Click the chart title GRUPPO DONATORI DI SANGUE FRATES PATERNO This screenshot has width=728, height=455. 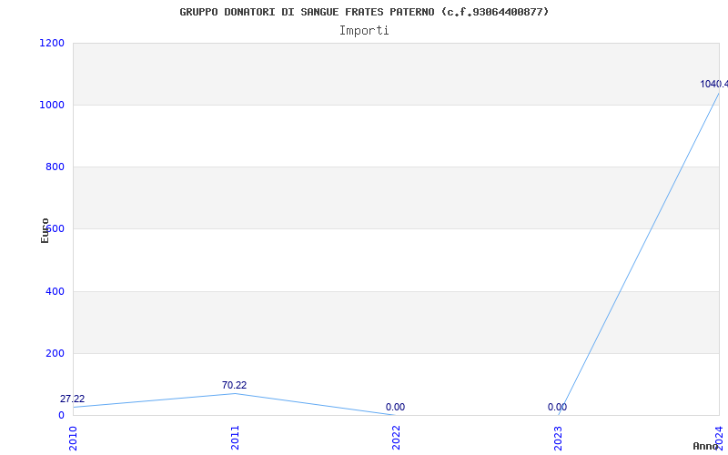364,12
